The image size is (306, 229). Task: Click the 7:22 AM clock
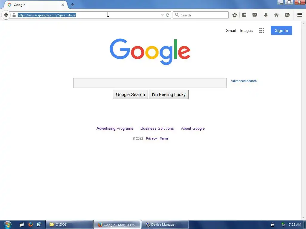coord(295,225)
